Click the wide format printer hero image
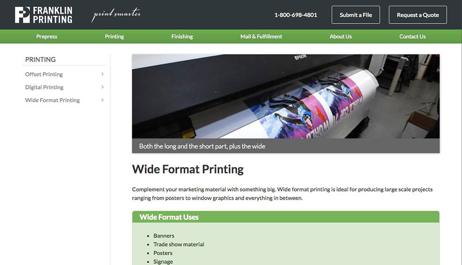The image size is (462, 265). coord(286,96)
